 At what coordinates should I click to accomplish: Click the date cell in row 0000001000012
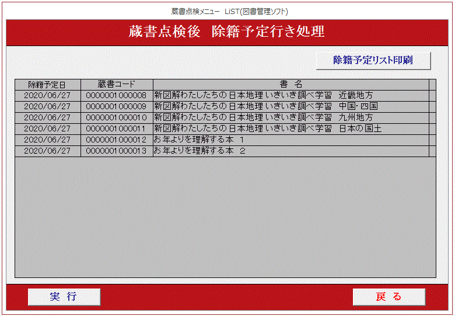click(48, 140)
